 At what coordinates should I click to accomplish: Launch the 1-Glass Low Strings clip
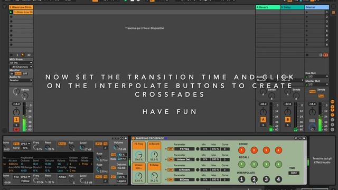pos(11,12)
